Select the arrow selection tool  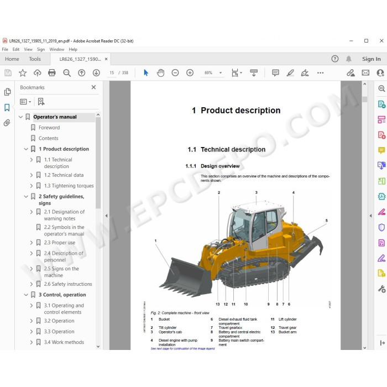click(146, 73)
